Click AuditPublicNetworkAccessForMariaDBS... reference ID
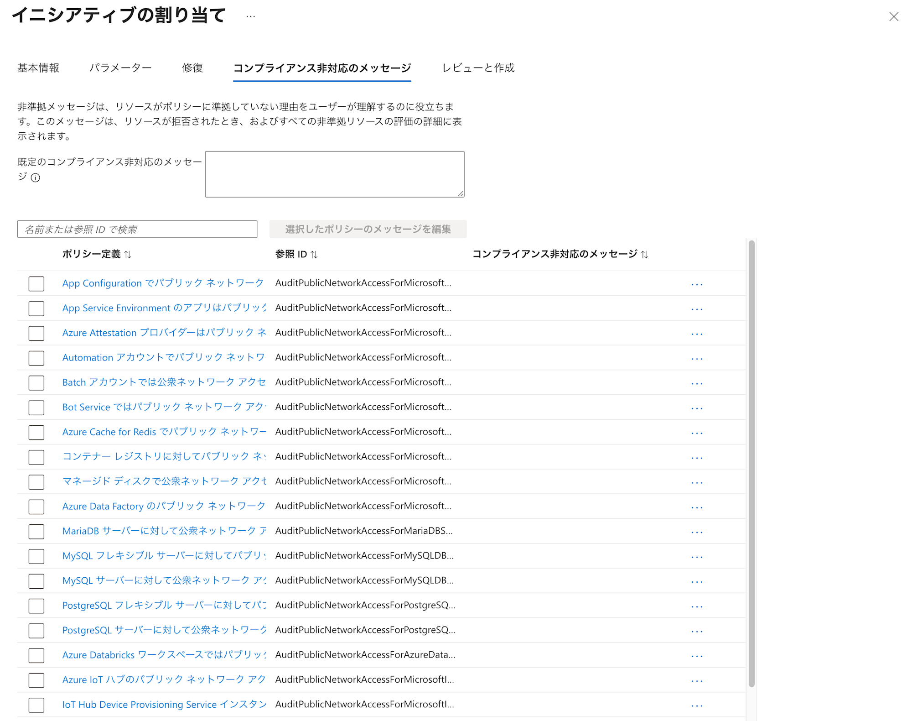 (x=364, y=531)
